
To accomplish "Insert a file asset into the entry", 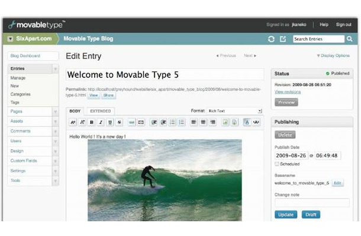I will click(x=234, y=122).
